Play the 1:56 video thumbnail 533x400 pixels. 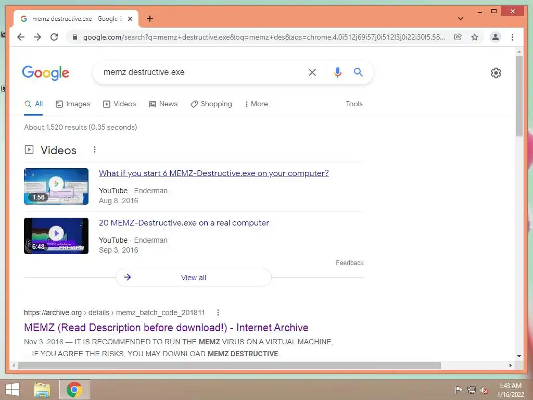56,186
